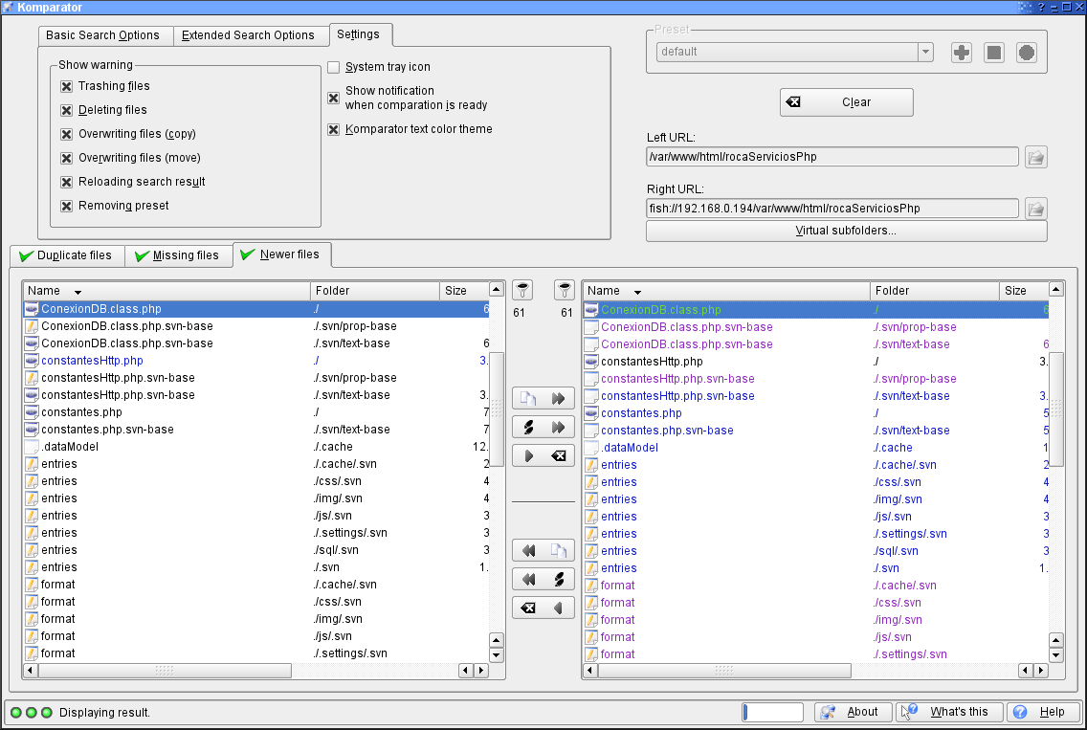
Task: Browse for Right URL folder
Action: click(x=1035, y=209)
